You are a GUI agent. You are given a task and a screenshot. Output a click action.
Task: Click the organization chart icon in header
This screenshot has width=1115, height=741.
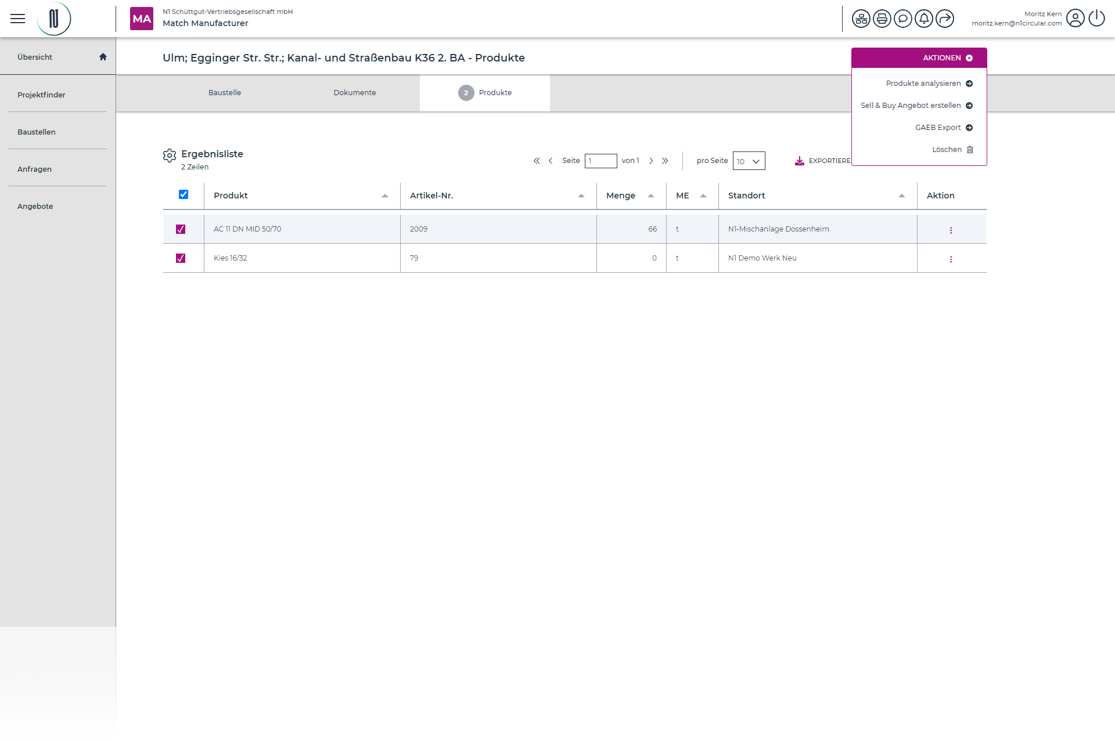pos(861,19)
